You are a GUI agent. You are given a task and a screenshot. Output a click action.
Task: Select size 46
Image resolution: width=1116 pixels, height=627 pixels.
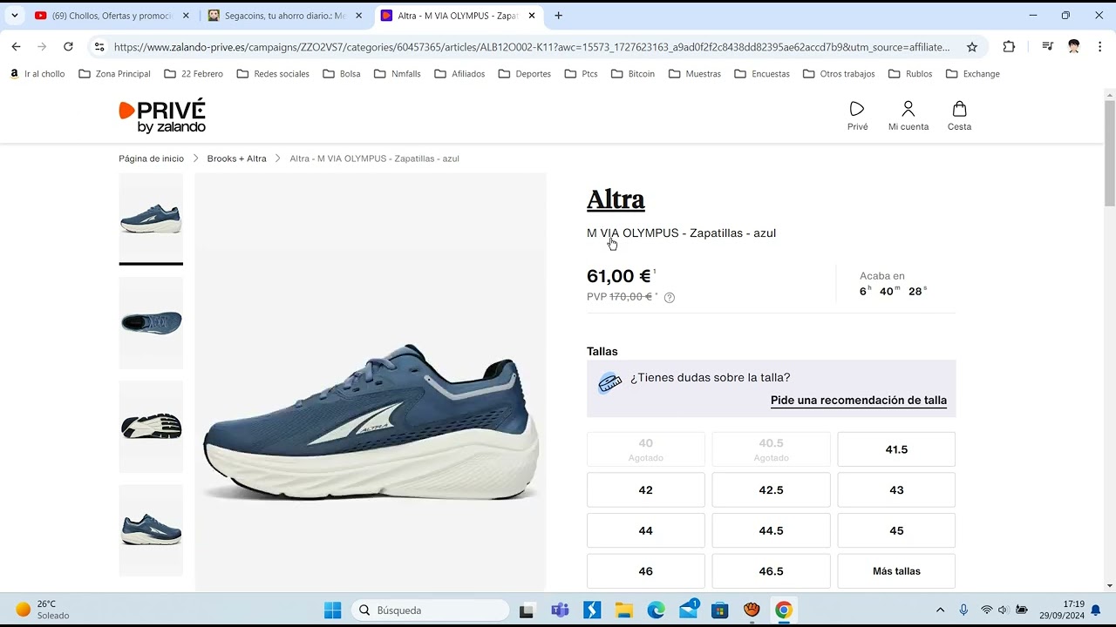tap(646, 571)
